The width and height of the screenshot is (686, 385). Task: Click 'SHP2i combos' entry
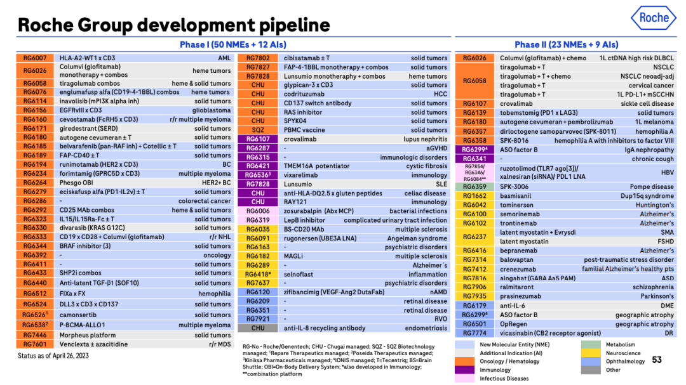[81, 273]
